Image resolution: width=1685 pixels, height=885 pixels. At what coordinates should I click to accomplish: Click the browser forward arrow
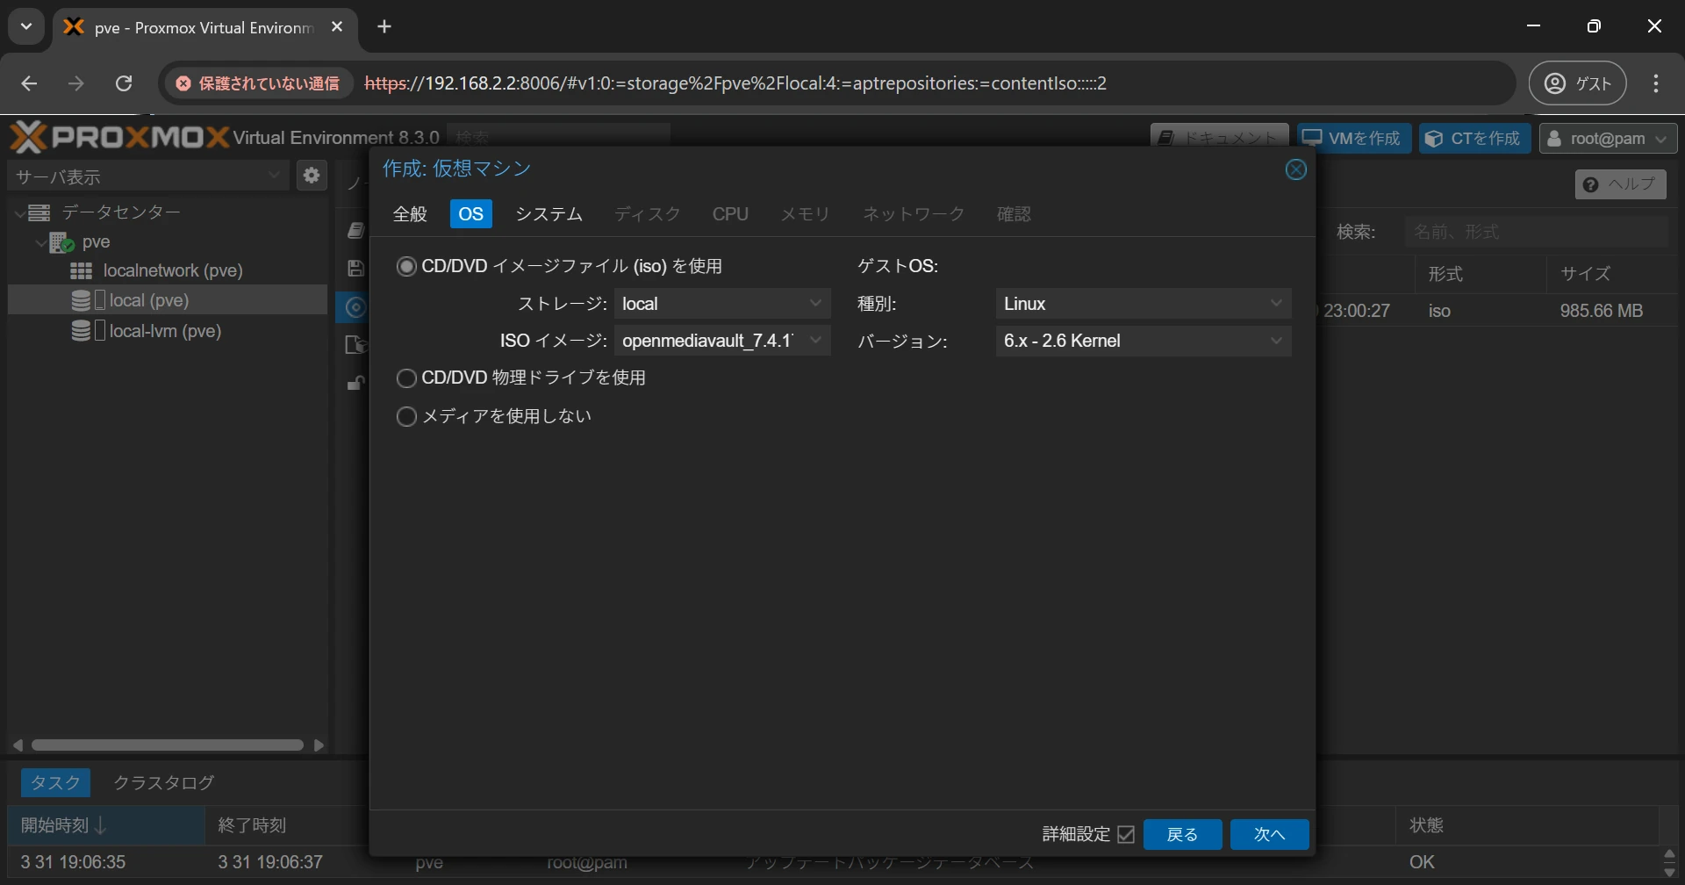coord(76,83)
